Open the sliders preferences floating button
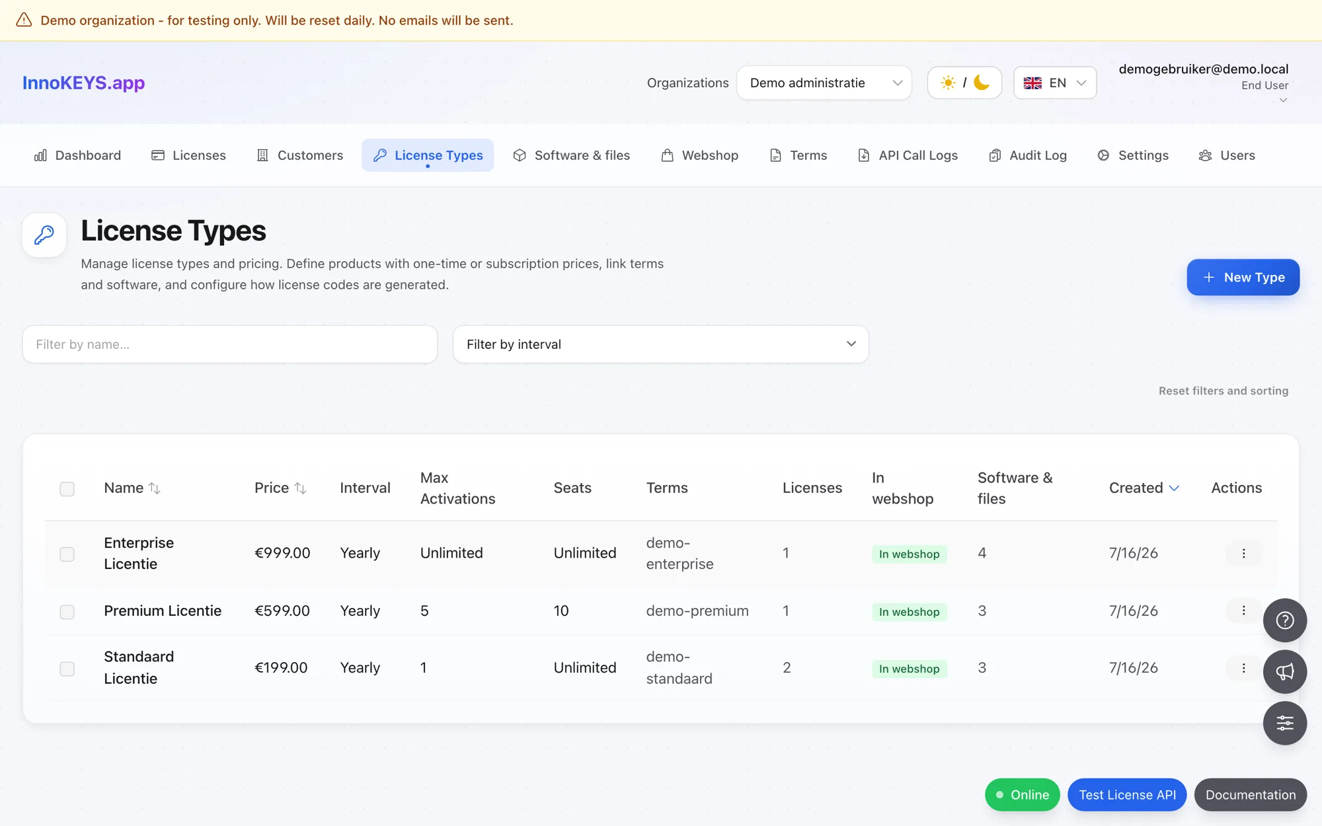Screen dimensions: 1322x826 pyautogui.click(x=1285, y=724)
